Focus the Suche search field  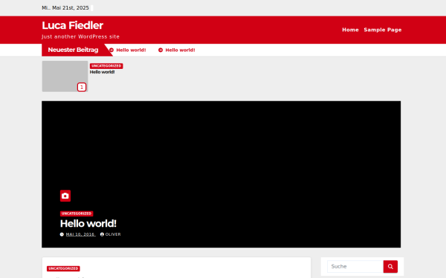(x=355, y=266)
